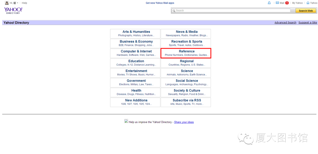Click Sports, Travel, Autos, Outdoors subtext
This screenshot has width=318, height=154.
click(x=187, y=45)
